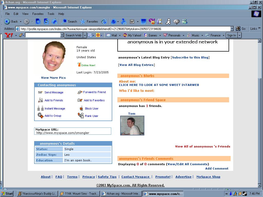Click the Yahoo toolbar bookmarks list icon
The height and width of the screenshot is (197, 263).
[90, 35]
